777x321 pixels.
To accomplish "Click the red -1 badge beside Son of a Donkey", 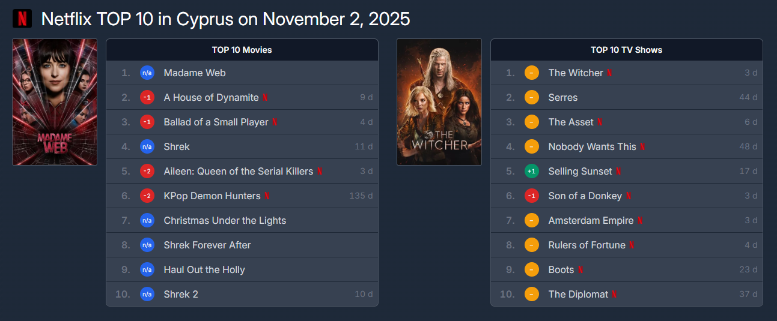I will tap(531, 196).
